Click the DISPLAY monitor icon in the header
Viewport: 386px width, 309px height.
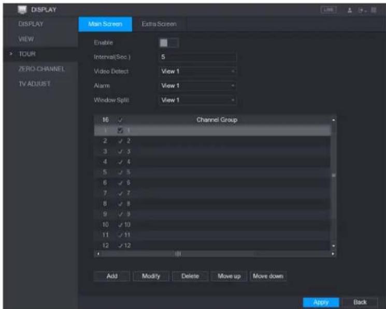coord(22,10)
